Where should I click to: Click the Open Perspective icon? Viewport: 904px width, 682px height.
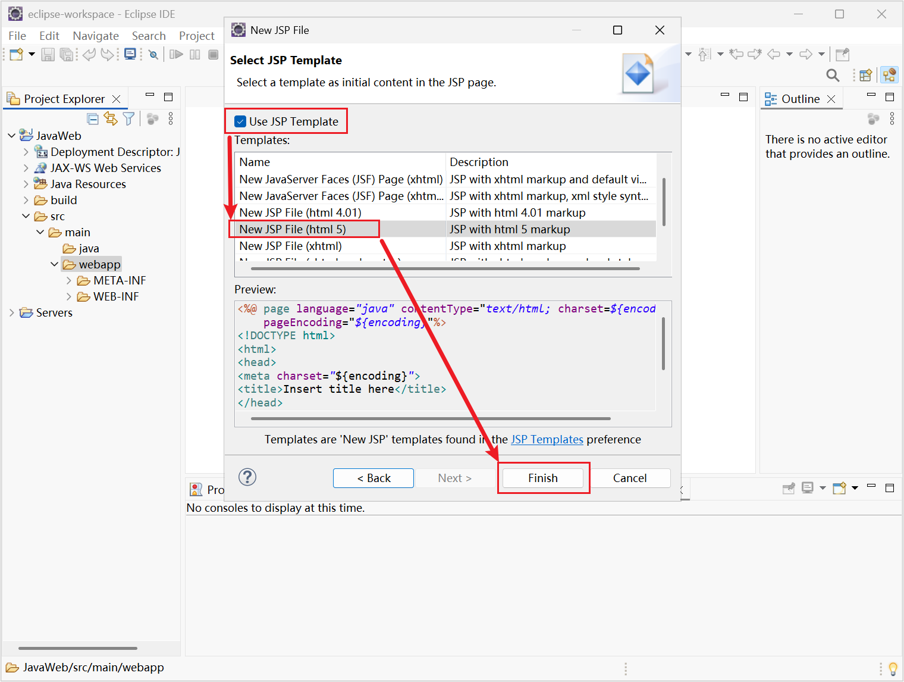click(x=866, y=75)
